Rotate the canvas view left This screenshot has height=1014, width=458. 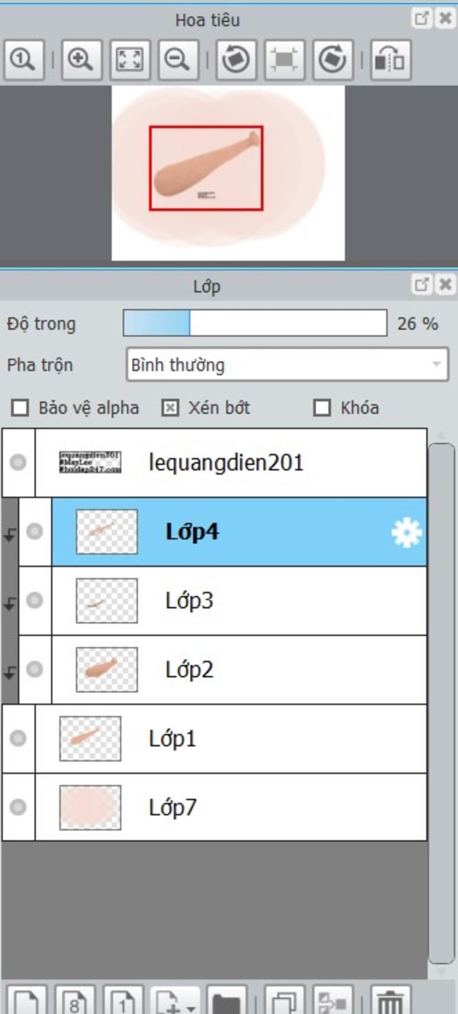click(236, 59)
